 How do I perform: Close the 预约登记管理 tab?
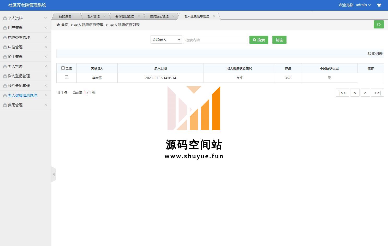173,16
